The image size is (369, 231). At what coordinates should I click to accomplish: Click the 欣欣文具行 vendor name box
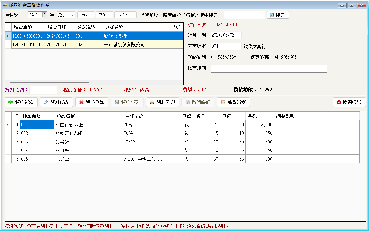coord(284,46)
